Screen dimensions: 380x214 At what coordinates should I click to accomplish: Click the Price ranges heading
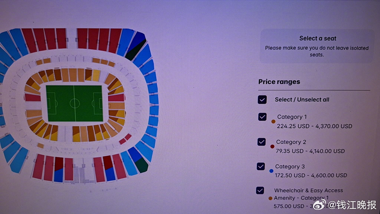point(279,82)
